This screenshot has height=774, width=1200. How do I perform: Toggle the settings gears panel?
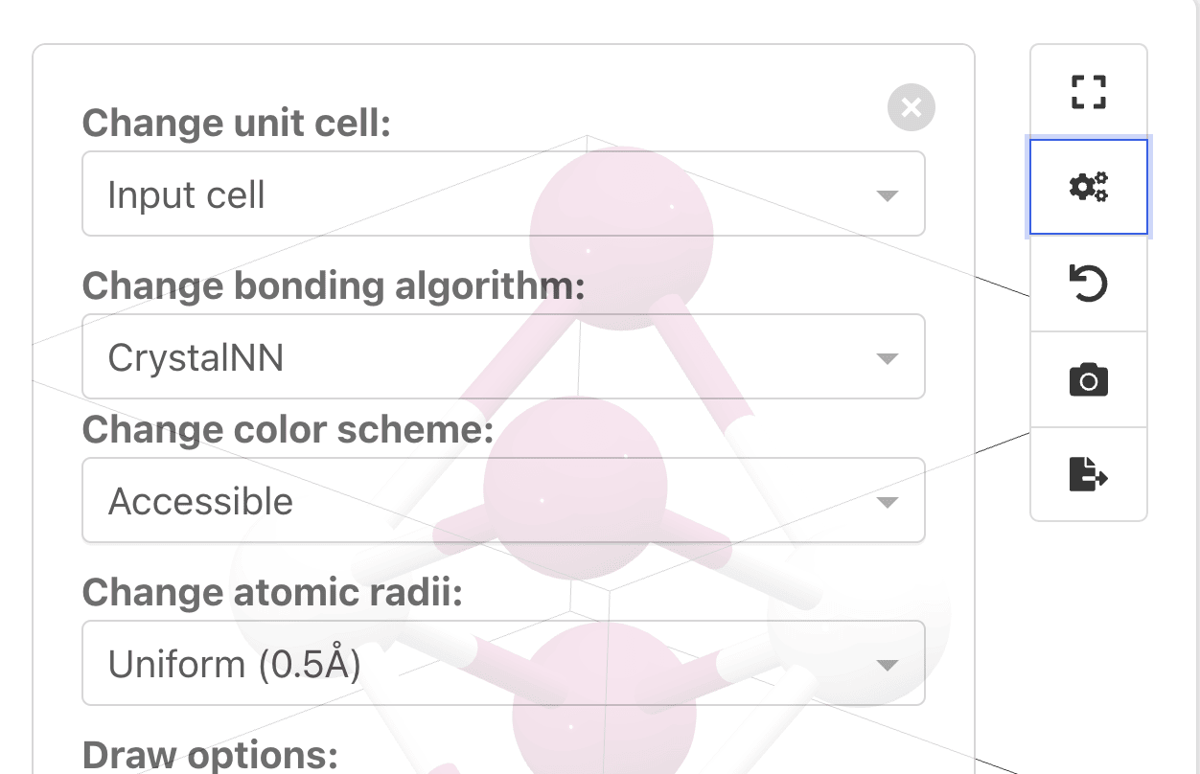click(1089, 187)
